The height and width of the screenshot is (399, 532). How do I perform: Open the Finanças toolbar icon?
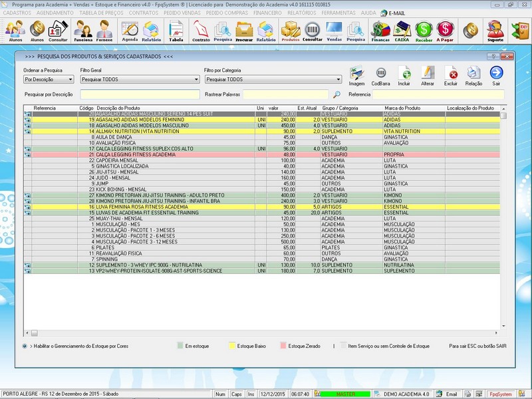coord(380,30)
